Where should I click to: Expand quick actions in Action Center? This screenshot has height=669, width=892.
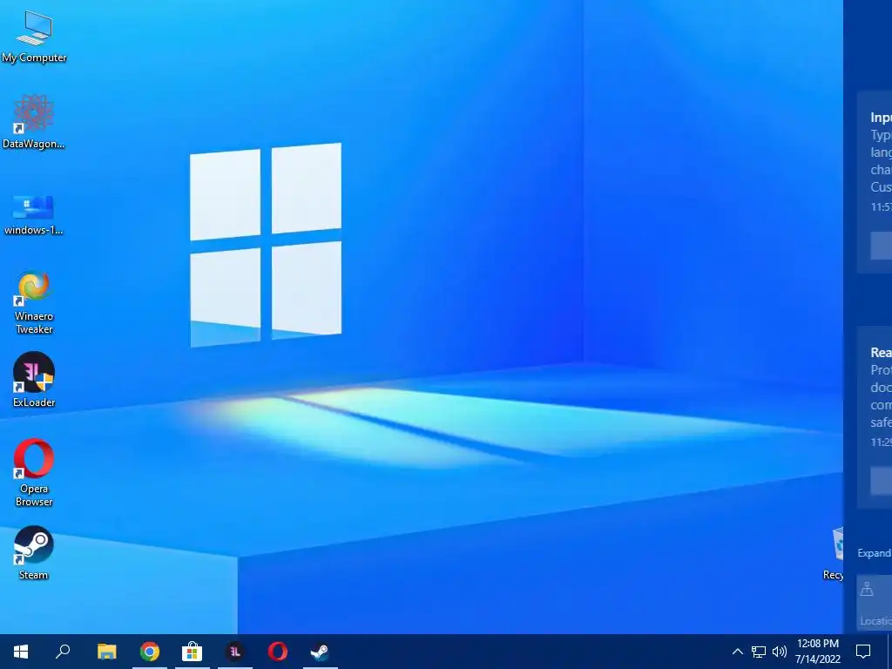pyautogui.click(x=875, y=553)
